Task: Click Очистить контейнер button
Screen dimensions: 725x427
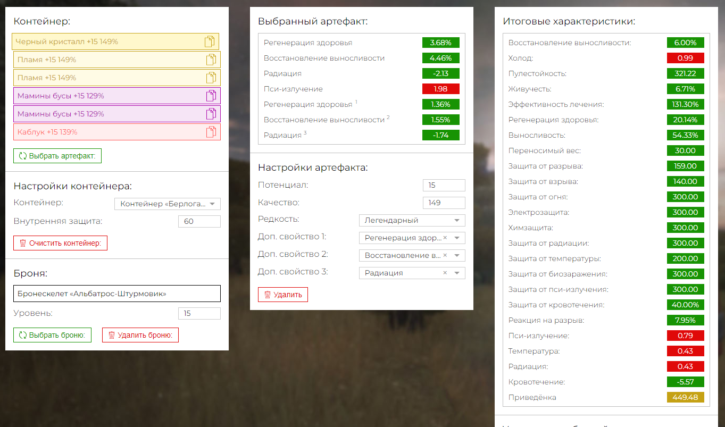Action: 60,243
